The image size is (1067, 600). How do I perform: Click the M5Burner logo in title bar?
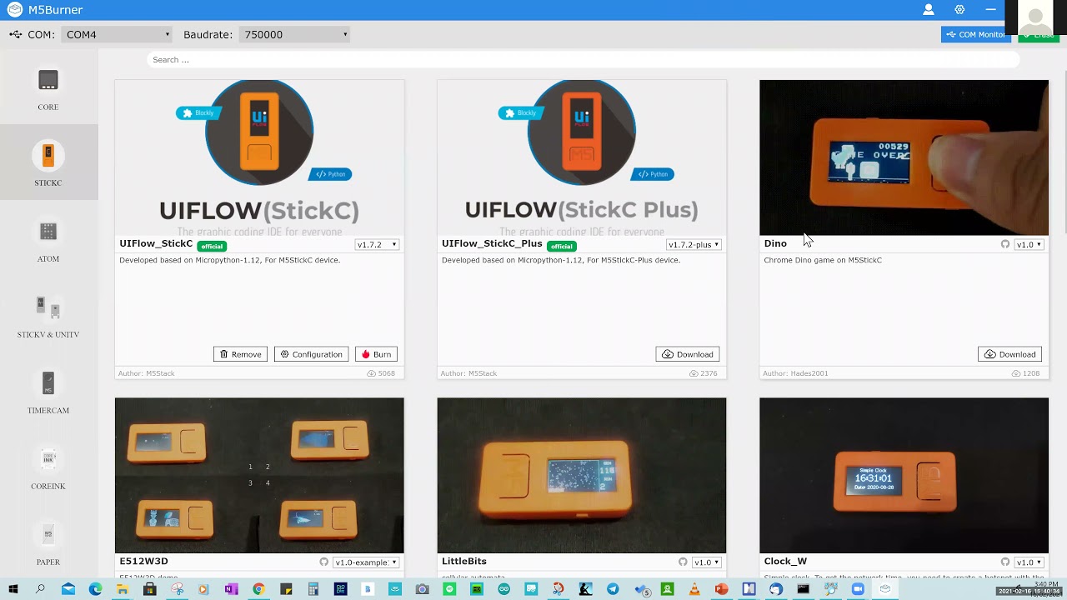pyautogui.click(x=15, y=10)
